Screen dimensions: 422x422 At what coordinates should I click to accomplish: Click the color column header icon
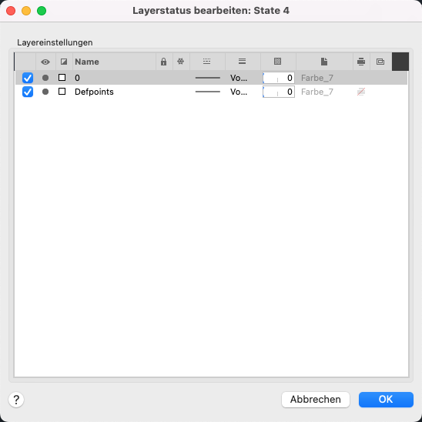click(x=64, y=62)
